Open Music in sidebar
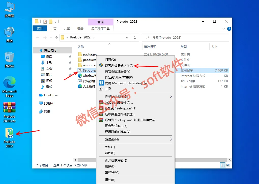The image size is (259, 184). [x=49, y=87]
